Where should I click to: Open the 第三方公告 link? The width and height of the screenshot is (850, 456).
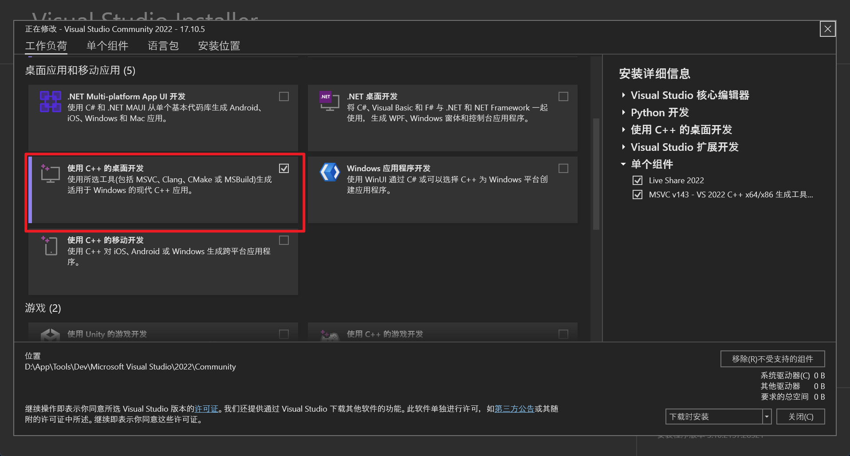coord(515,409)
